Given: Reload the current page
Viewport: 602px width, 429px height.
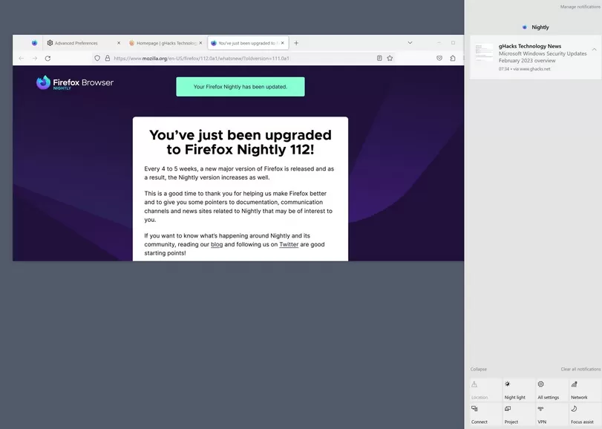Looking at the screenshot, I should 48,59.
